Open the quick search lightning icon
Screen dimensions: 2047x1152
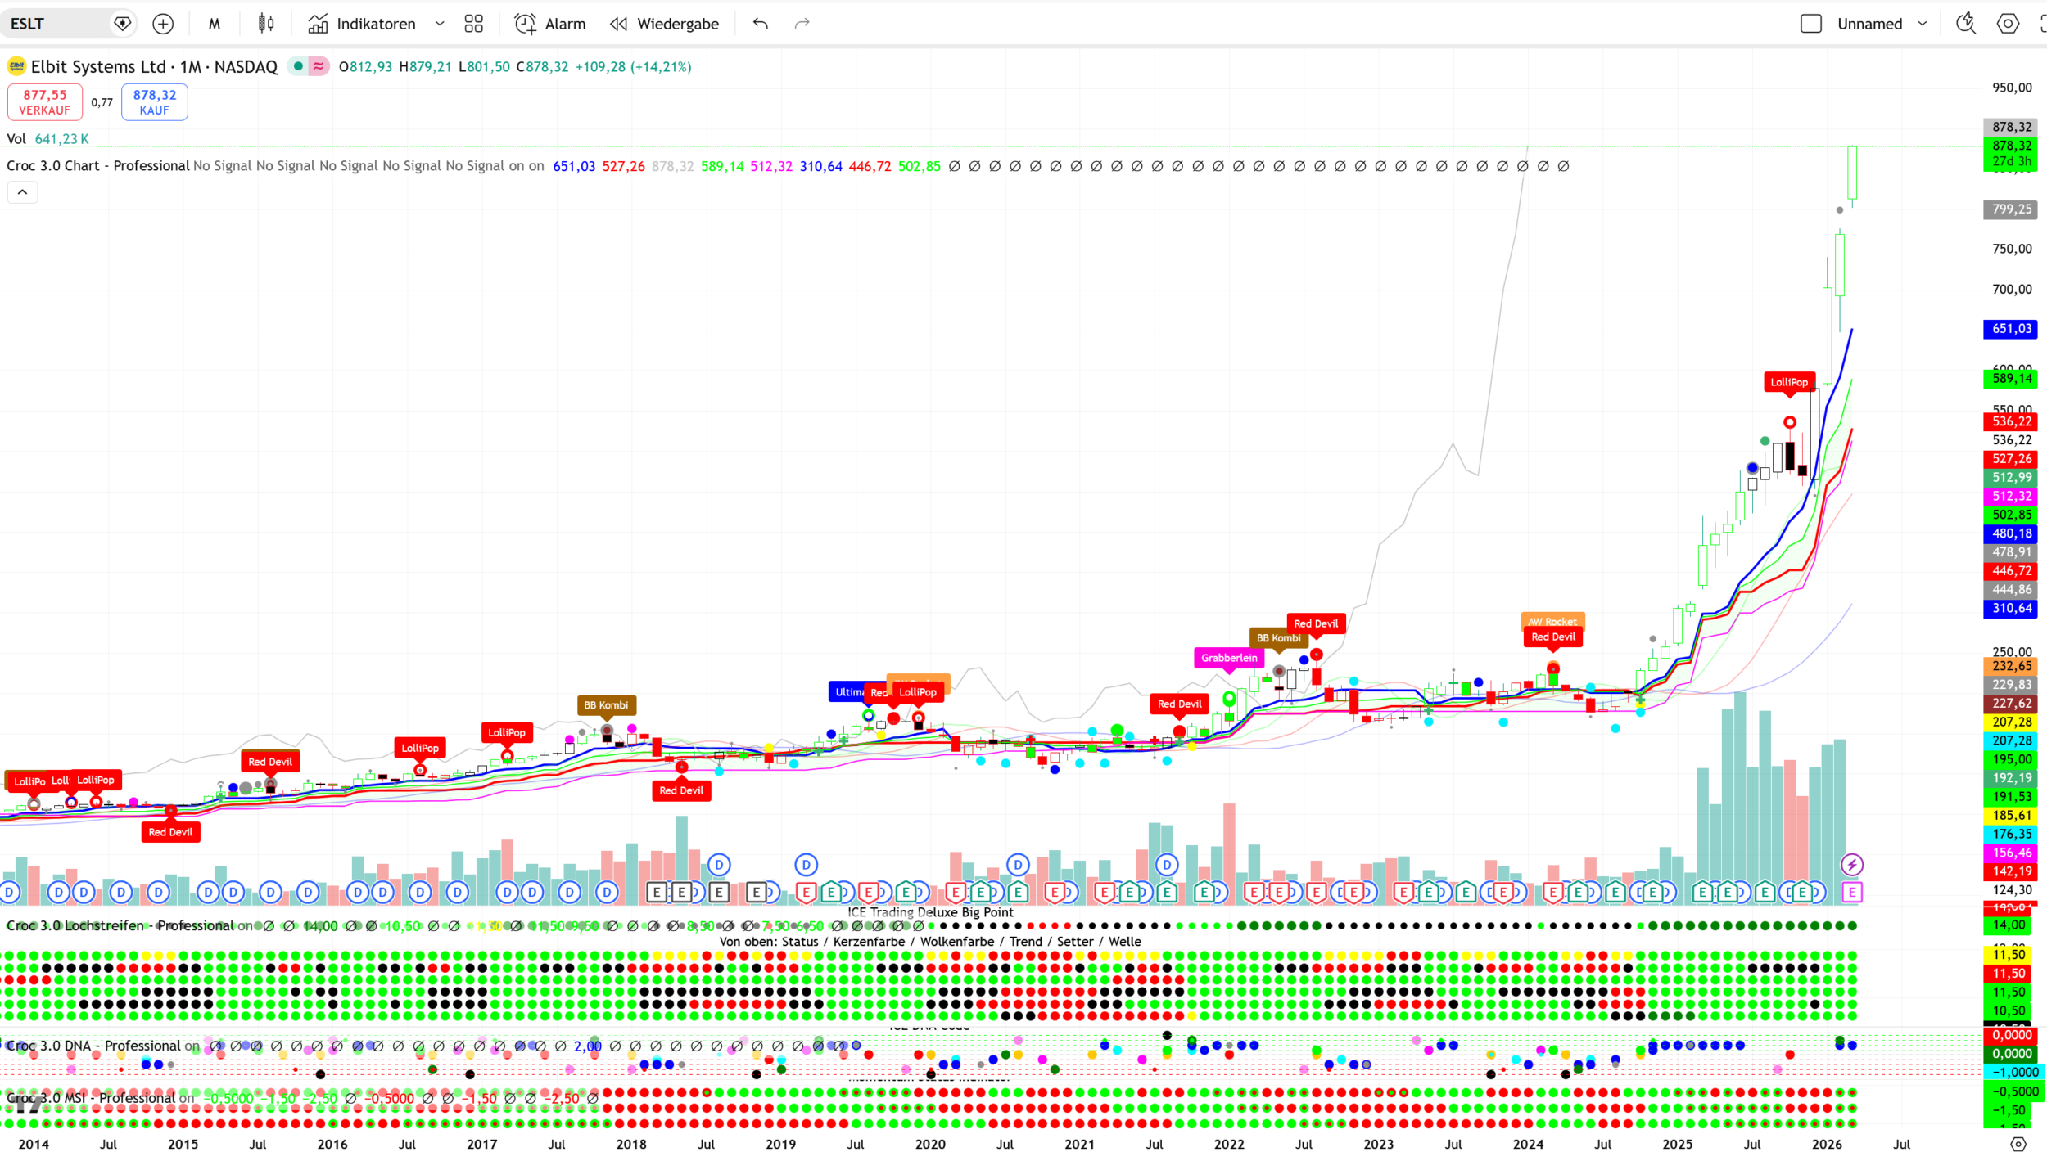(x=1965, y=24)
